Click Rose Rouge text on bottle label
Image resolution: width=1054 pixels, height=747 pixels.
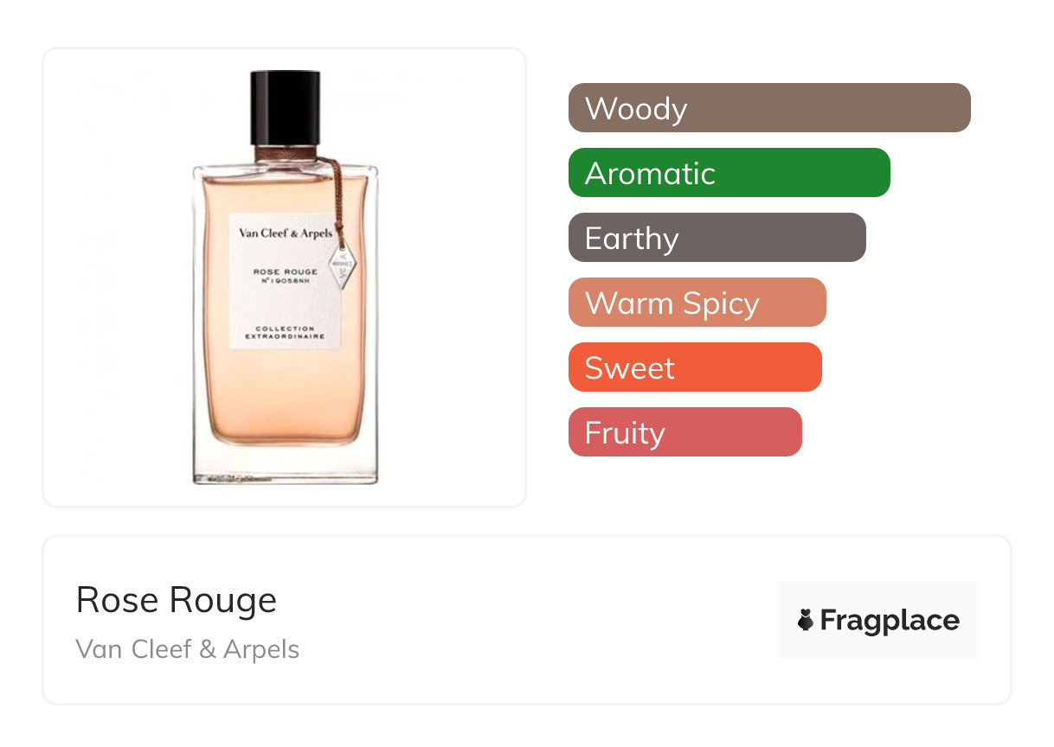coord(286,271)
